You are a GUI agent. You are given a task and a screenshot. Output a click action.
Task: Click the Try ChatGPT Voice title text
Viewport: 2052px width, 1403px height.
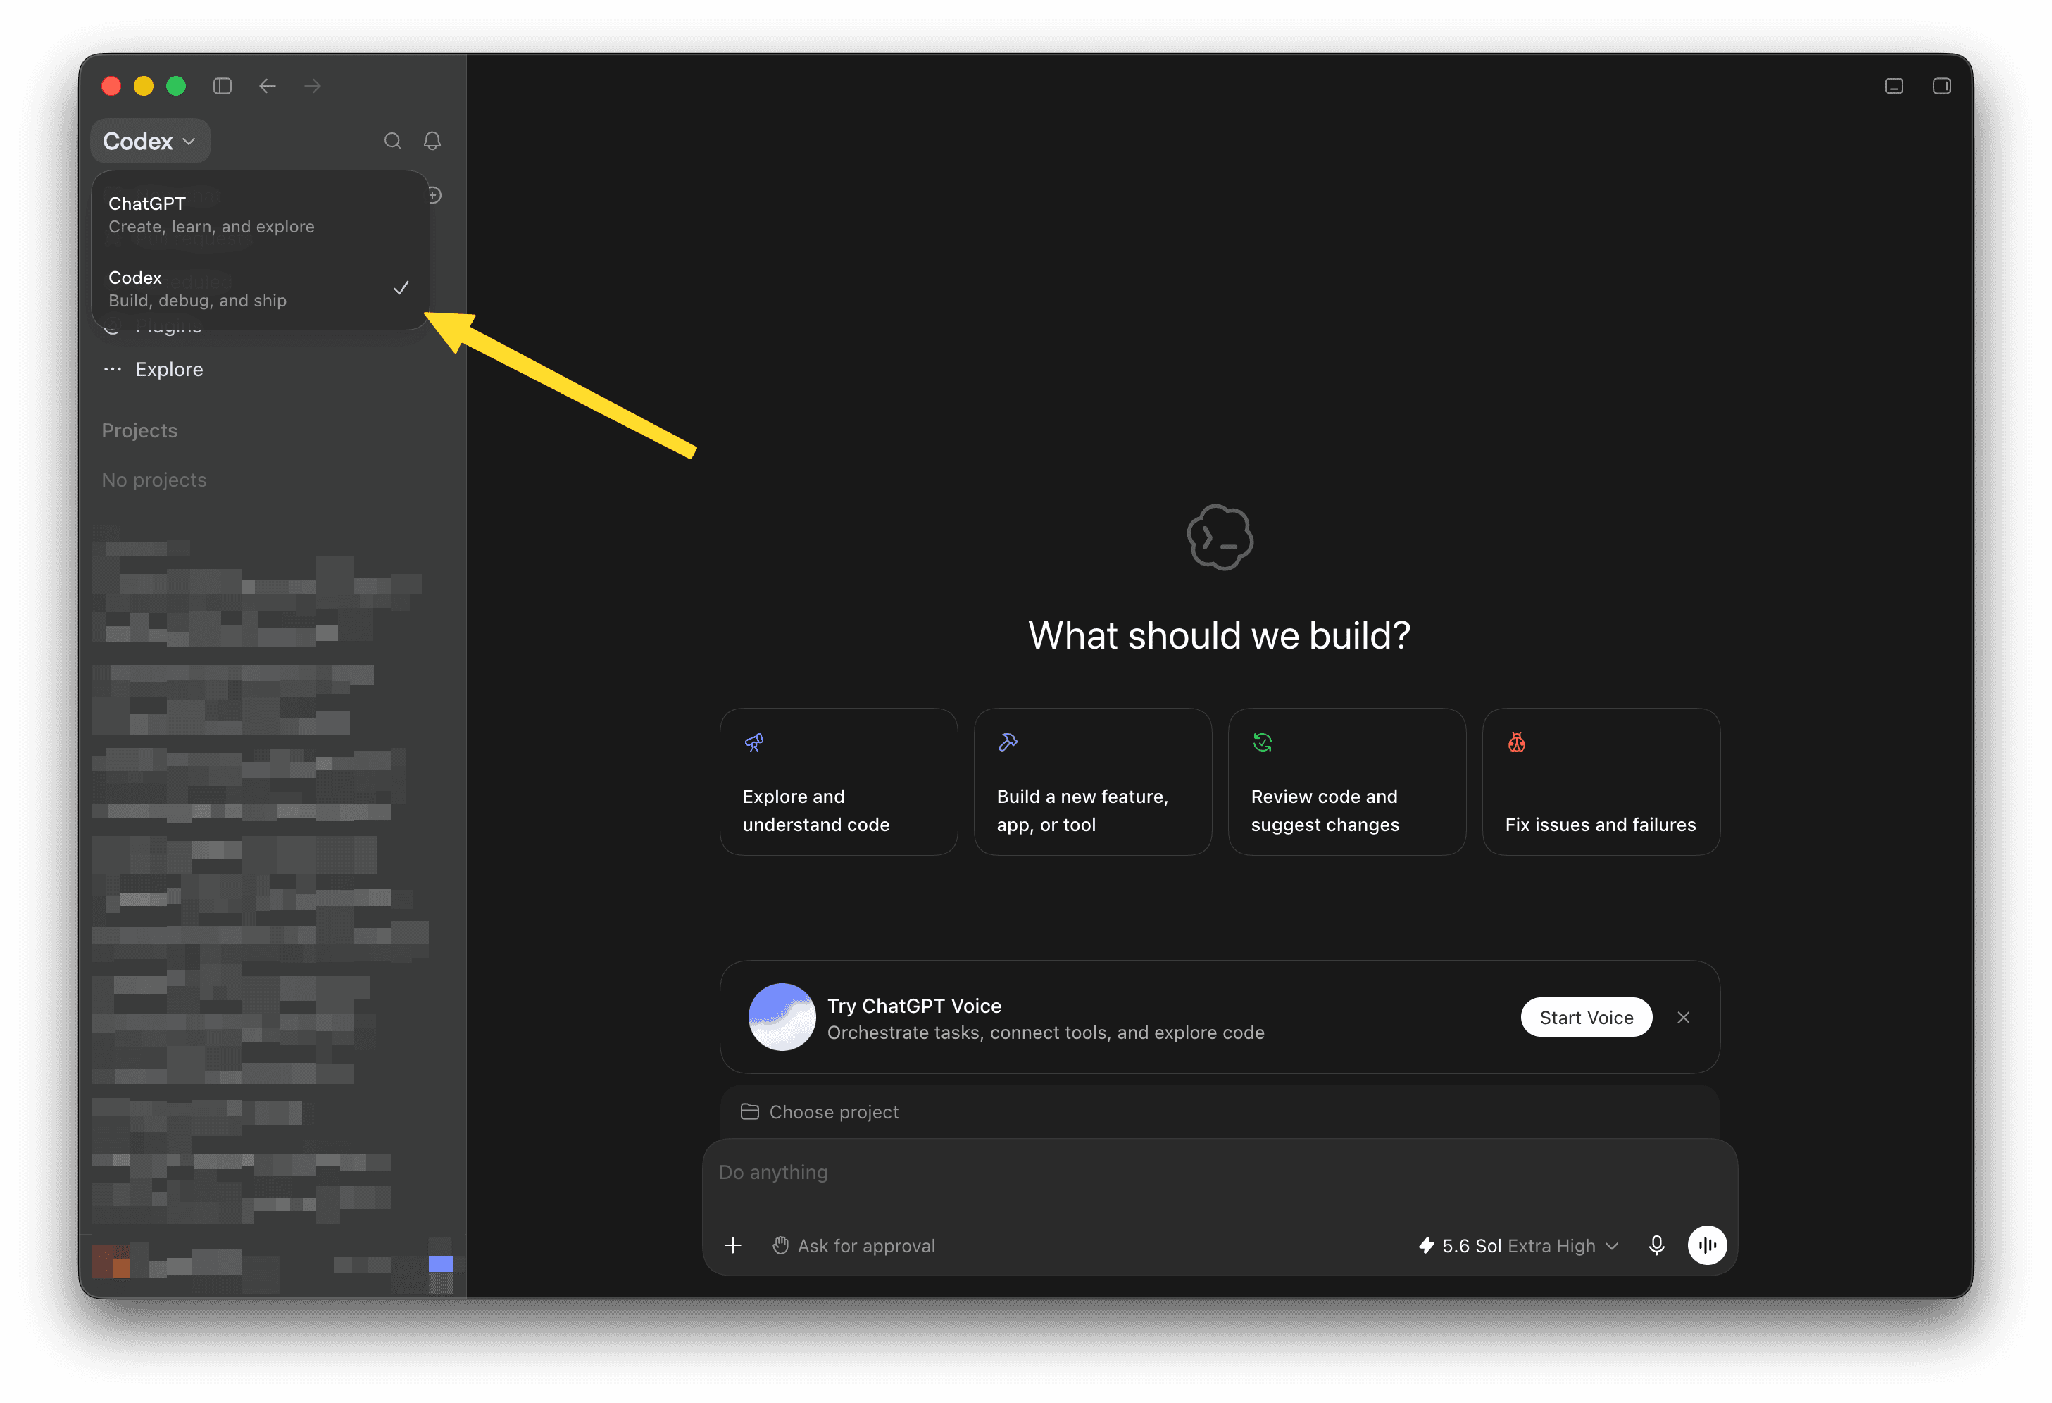pyautogui.click(x=915, y=1006)
